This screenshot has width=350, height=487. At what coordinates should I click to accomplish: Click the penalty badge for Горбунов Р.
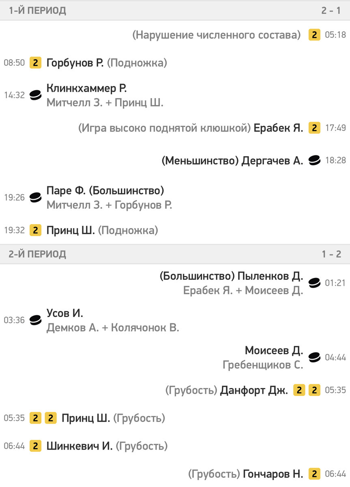(36, 63)
